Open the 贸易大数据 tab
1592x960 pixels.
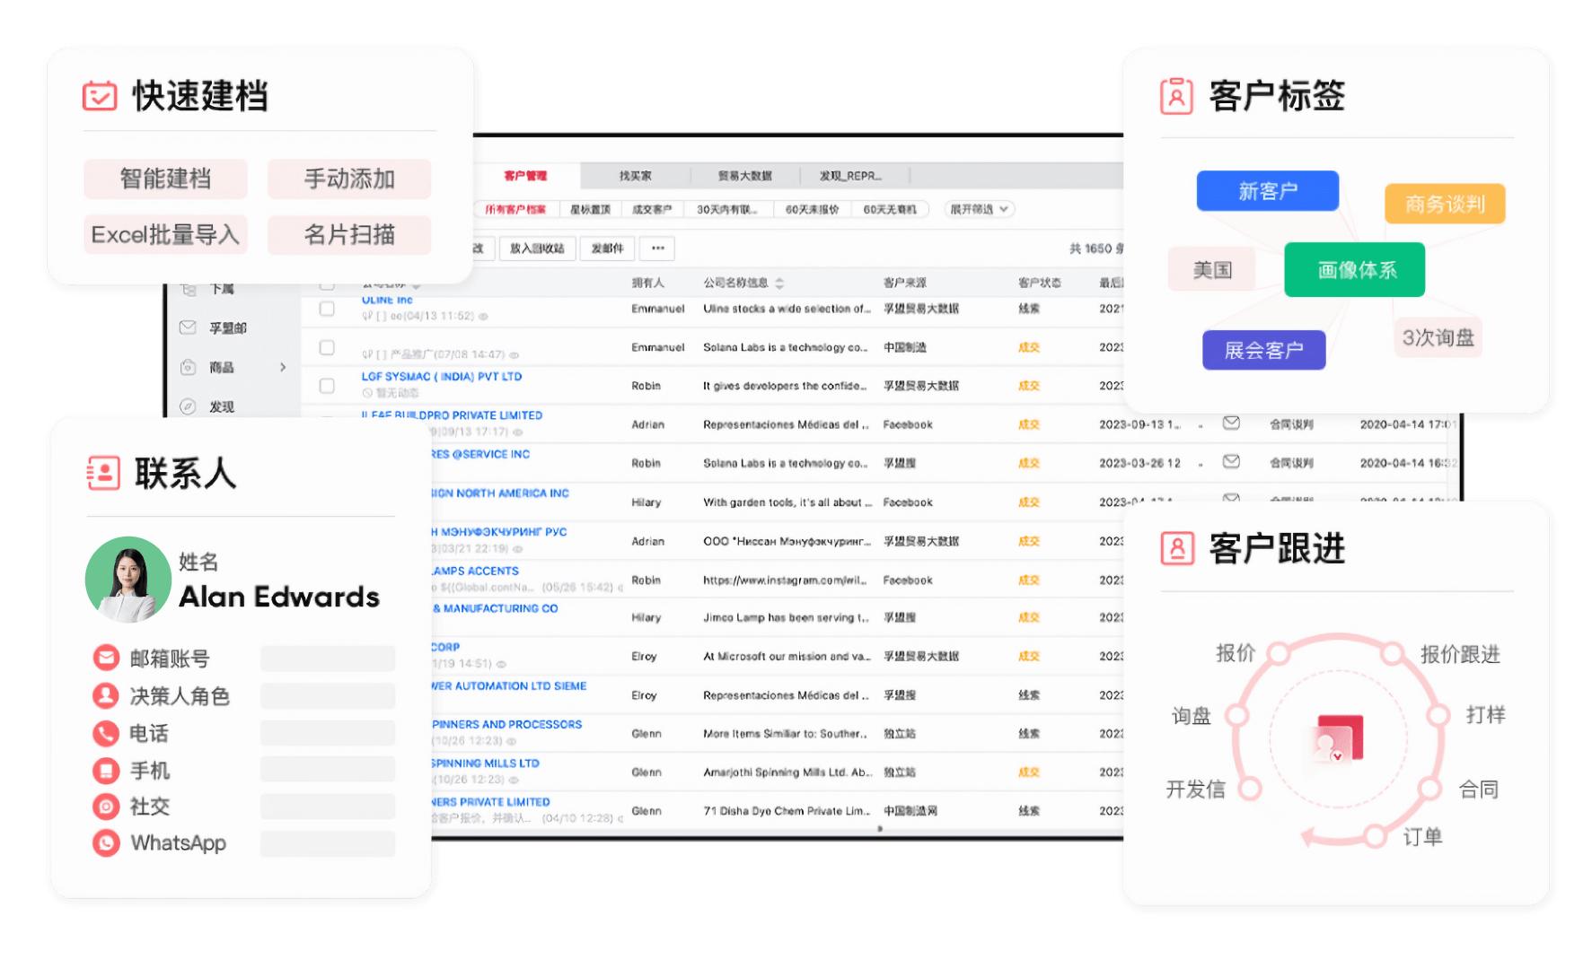click(747, 176)
